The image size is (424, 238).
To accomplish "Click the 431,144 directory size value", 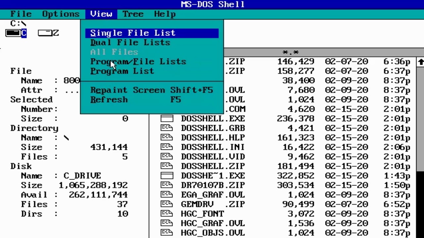I will point(109,147).
